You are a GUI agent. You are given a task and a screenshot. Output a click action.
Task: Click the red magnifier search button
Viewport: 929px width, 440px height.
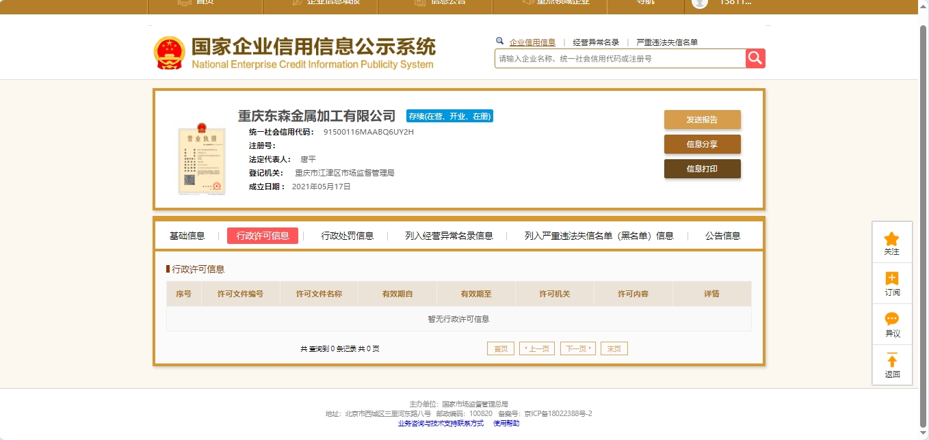pos(755,58)
